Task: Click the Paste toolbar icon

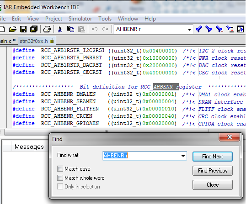Action: pyautogui.click(x=81, y=29)
